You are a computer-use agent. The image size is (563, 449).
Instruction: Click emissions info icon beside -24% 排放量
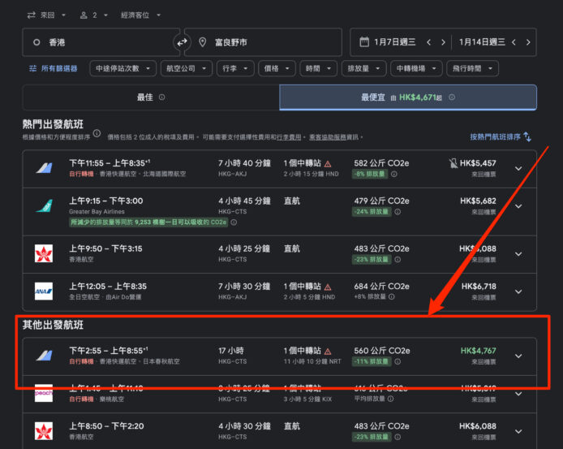(x=398, y=212)
